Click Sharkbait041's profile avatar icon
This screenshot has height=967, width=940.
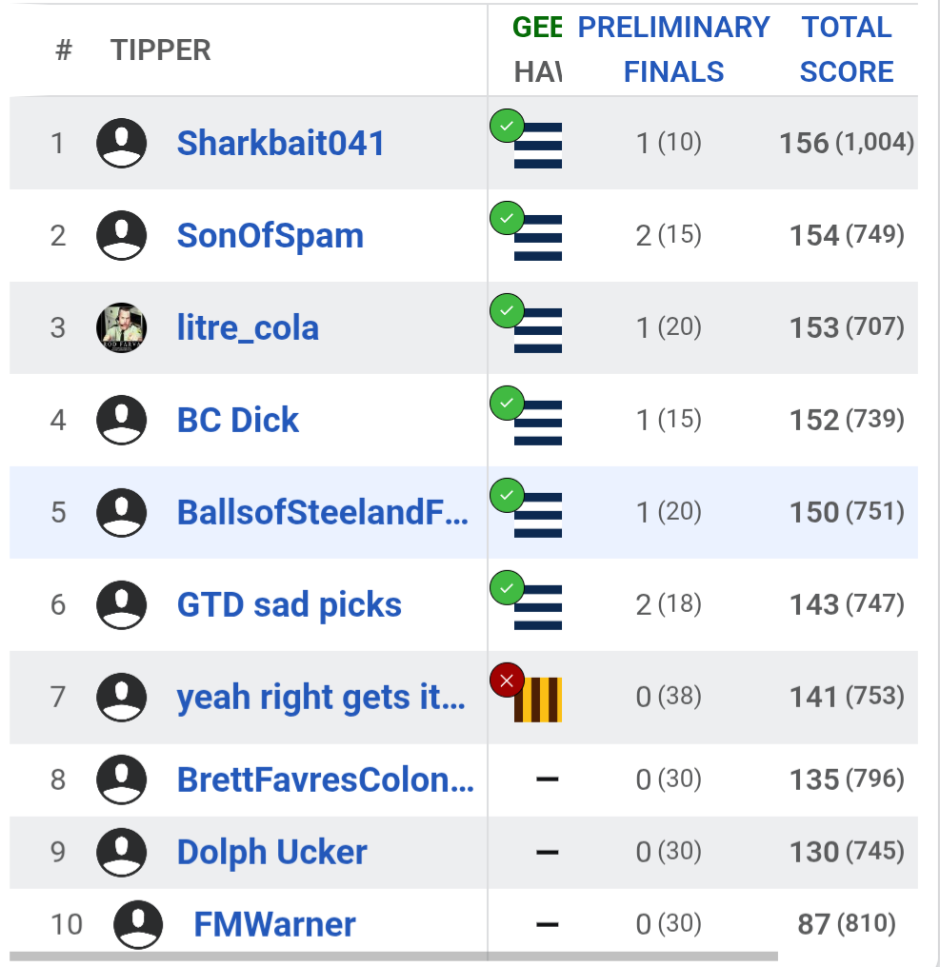click(122, 144)
